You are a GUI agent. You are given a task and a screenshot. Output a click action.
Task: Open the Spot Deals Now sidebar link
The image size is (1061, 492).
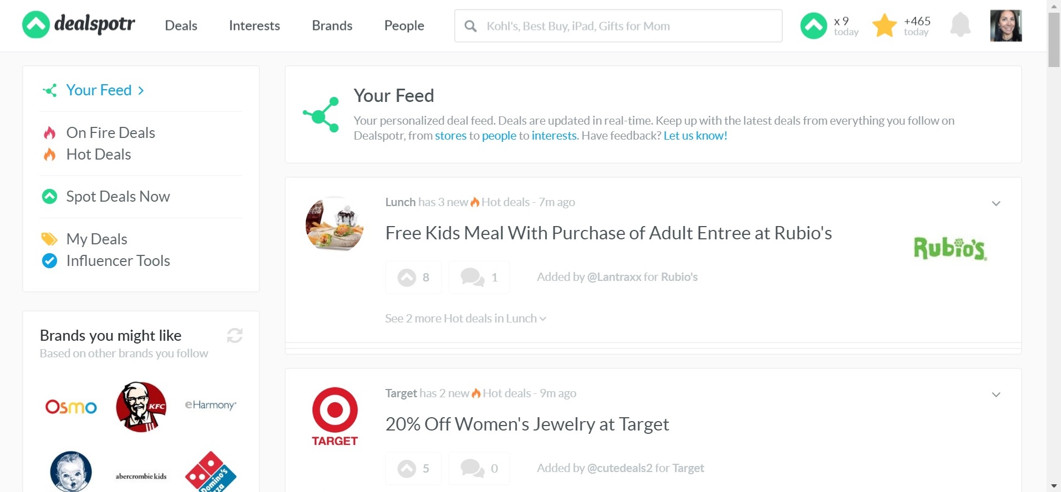117,197
